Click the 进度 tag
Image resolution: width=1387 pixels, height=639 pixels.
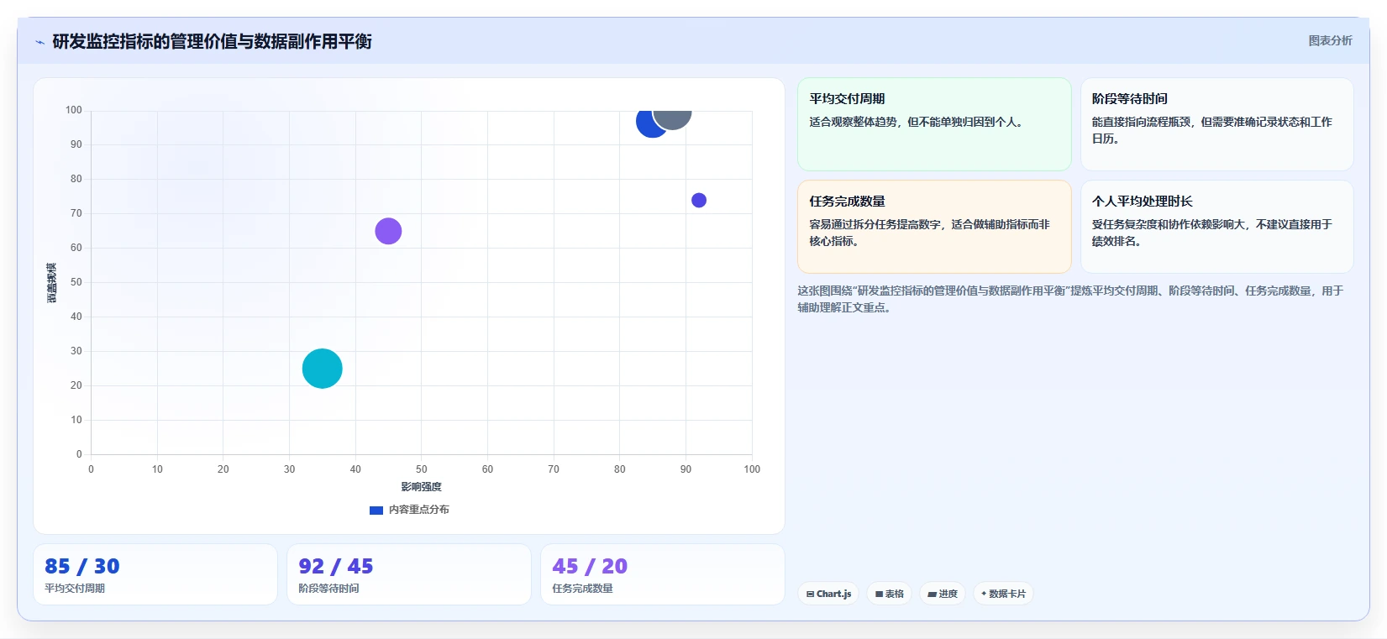point(942,594)
